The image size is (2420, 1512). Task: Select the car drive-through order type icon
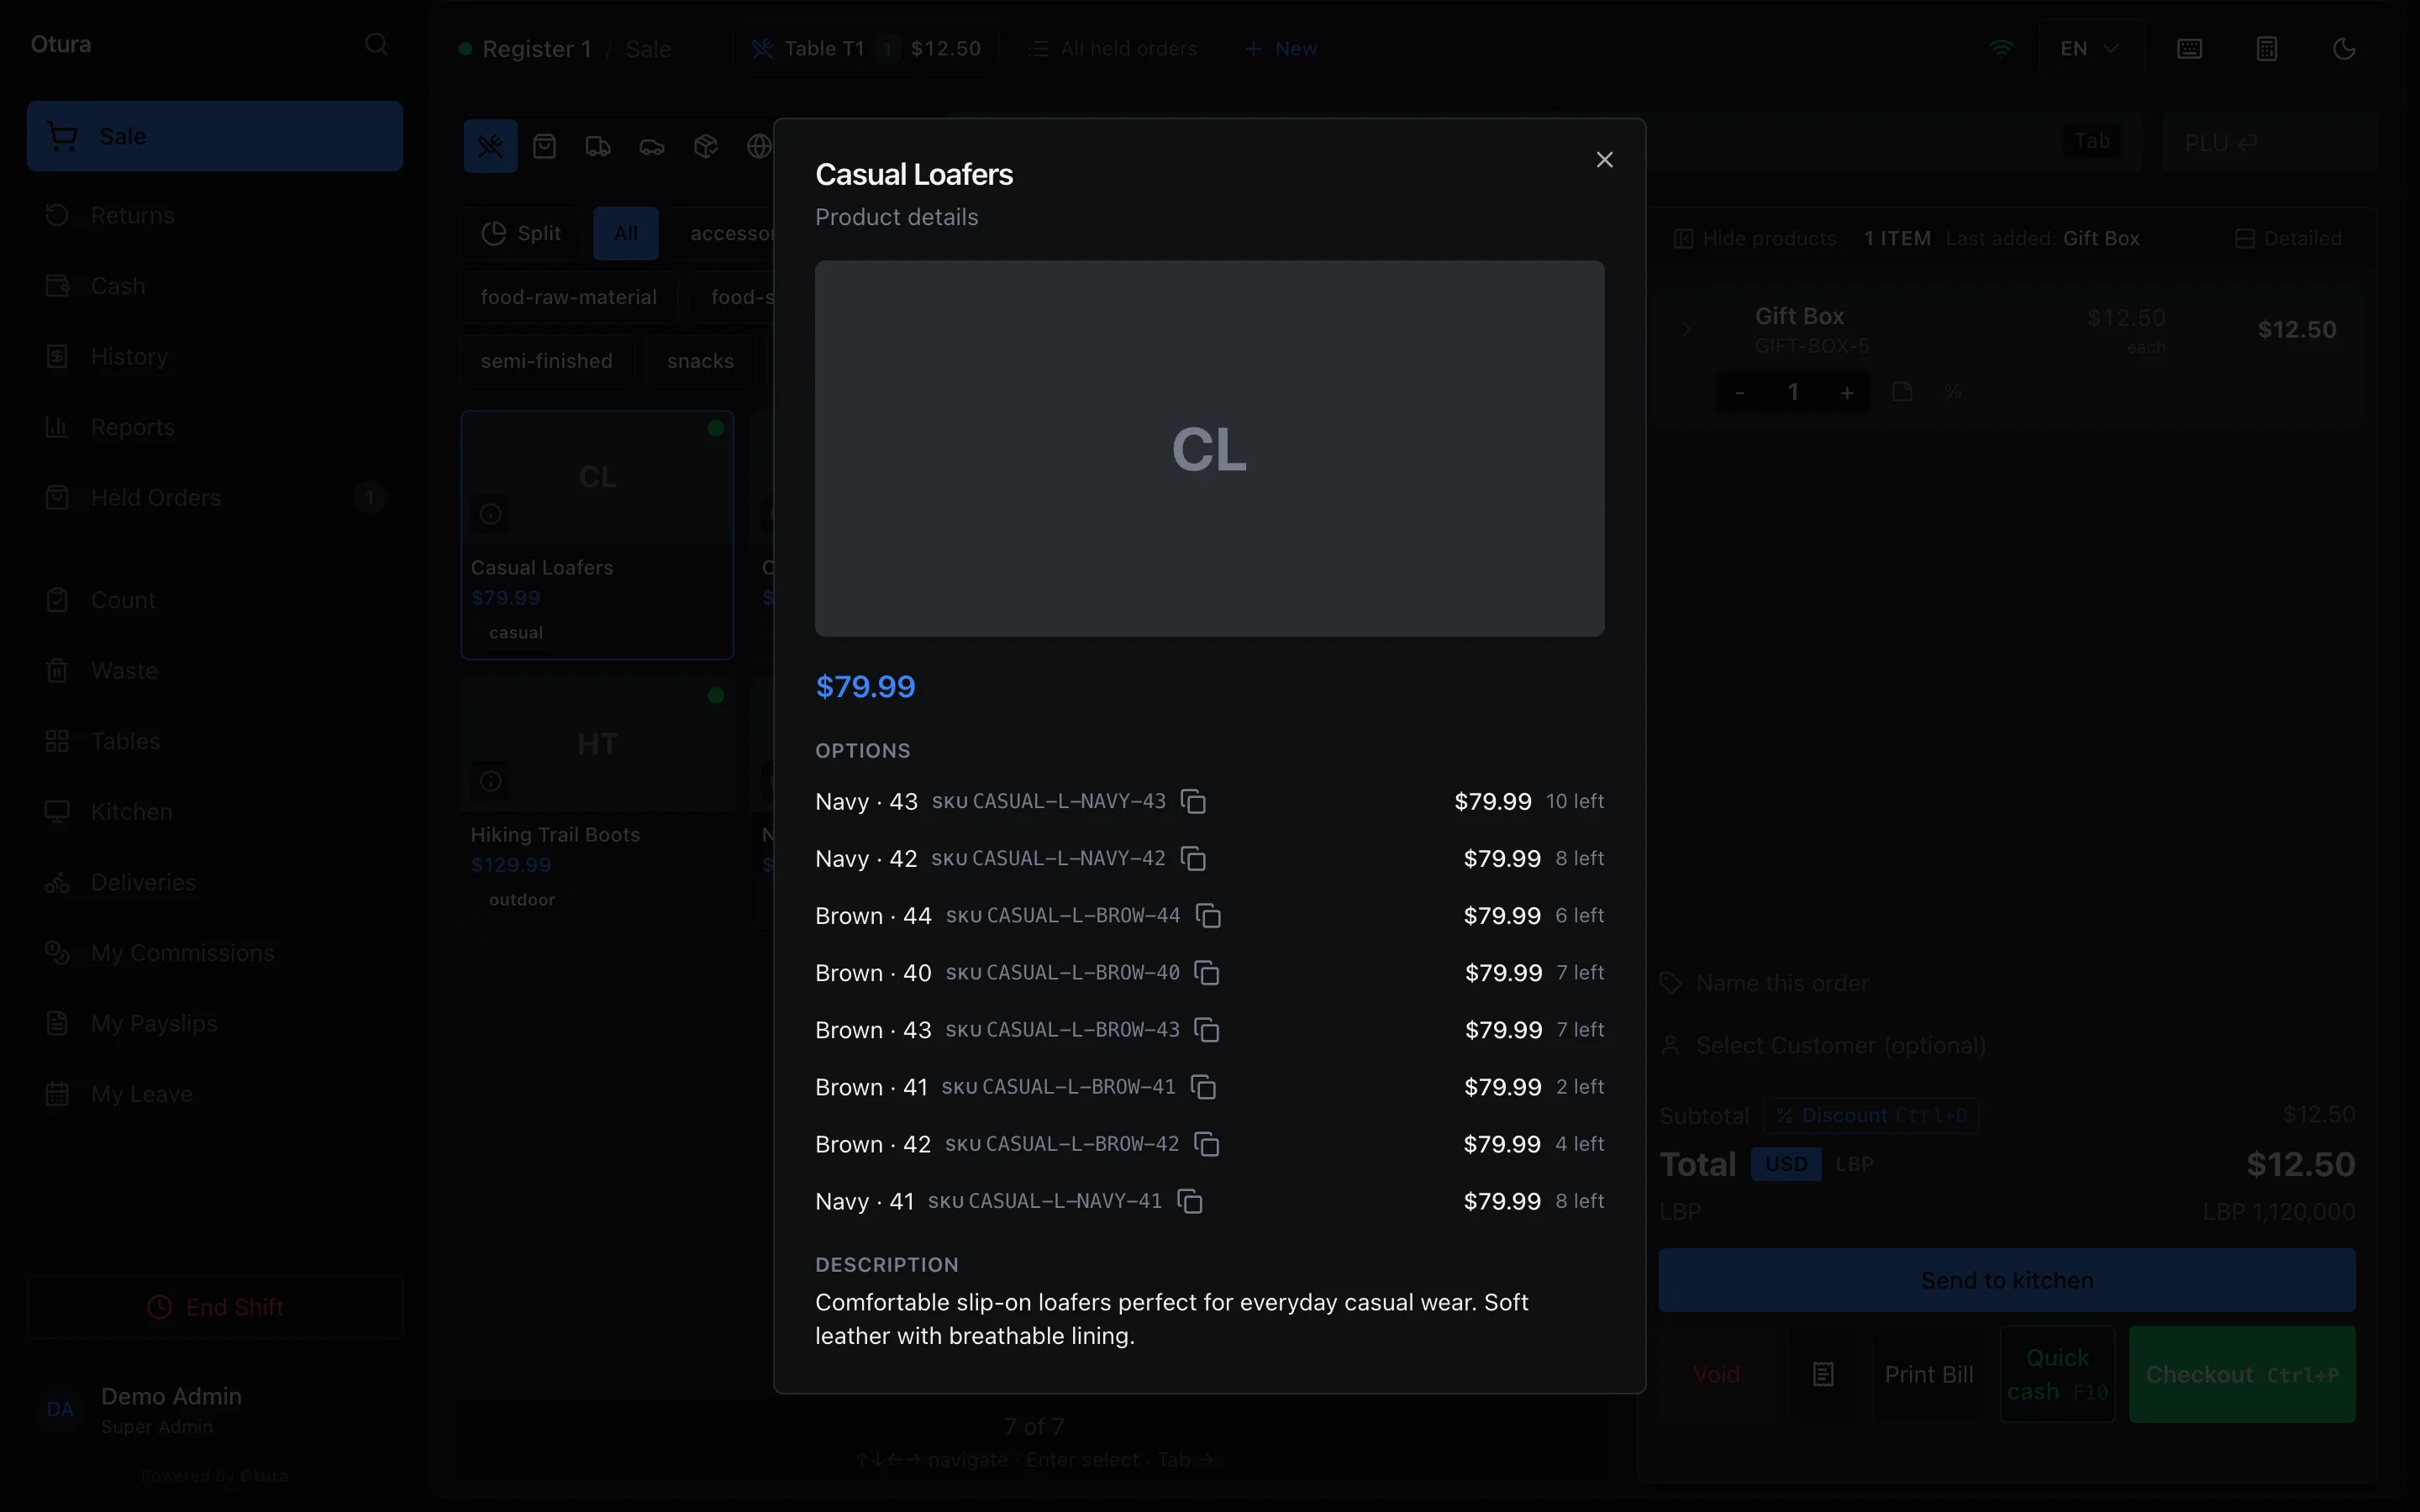tap(652, 147)
